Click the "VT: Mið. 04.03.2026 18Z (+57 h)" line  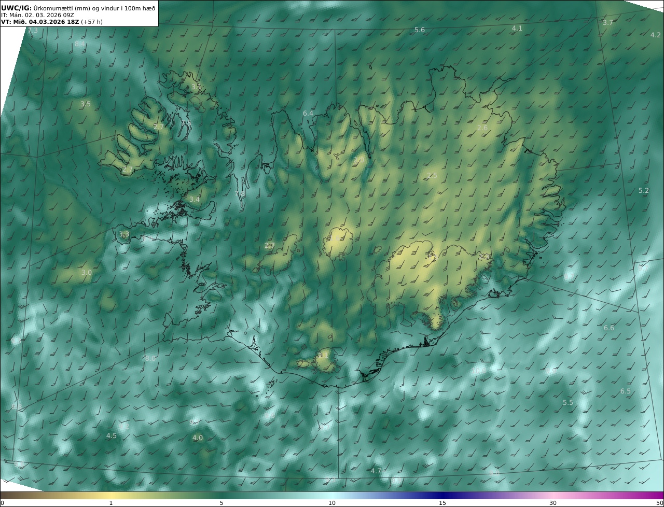coord(51,22)
